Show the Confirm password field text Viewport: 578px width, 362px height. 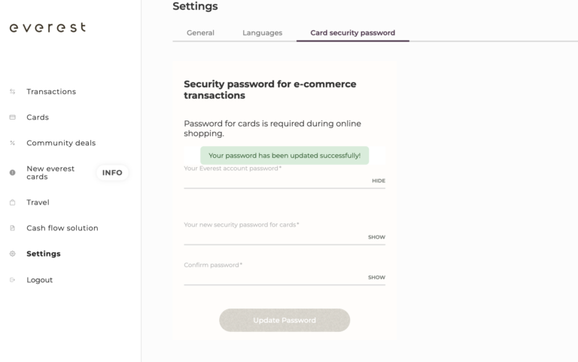376,277
